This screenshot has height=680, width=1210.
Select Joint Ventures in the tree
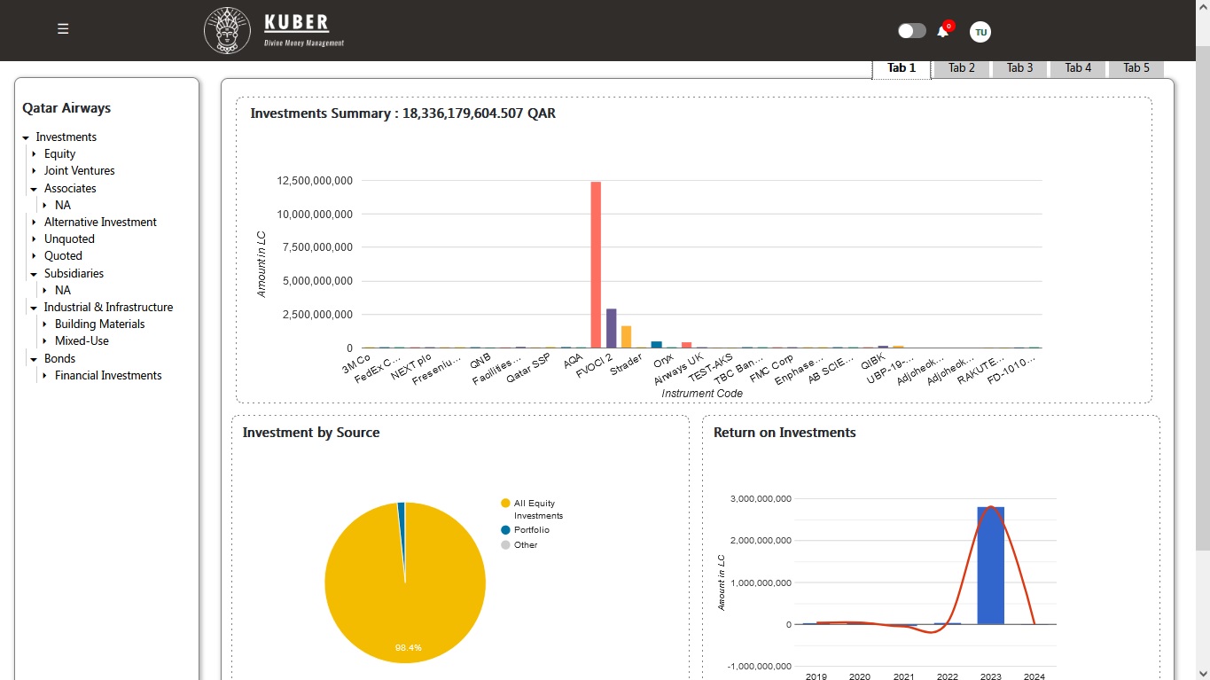tap(79, 171)
